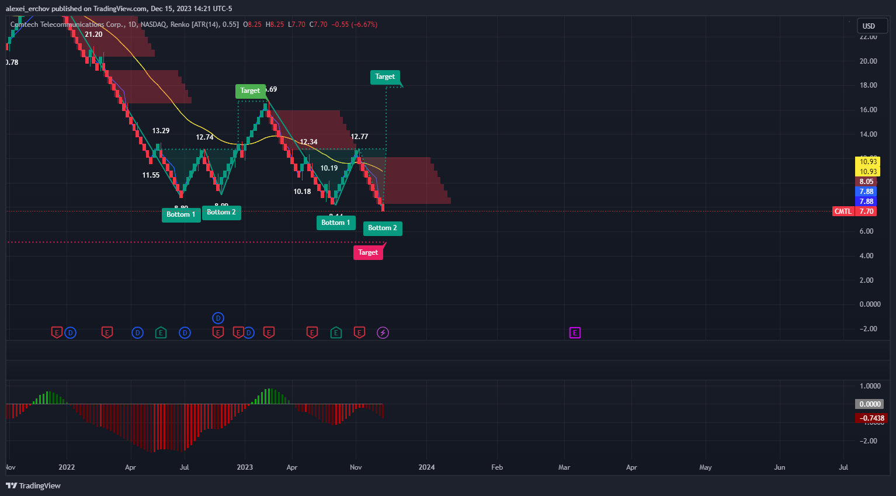The image size is (896, 496).
Task: Click the 4.00 price axis label
Action: pyautogui.click(x=867, y=256)
